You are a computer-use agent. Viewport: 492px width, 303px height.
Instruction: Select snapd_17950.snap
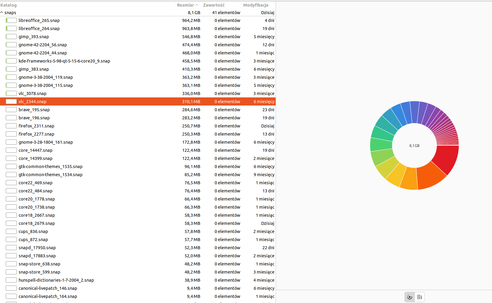[138, 248]
